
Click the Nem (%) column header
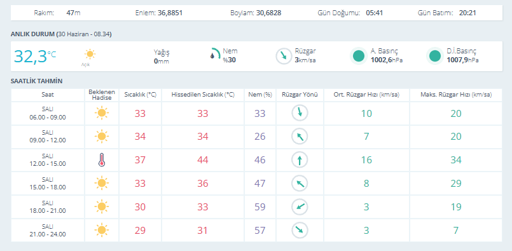(x=260, y=95)
